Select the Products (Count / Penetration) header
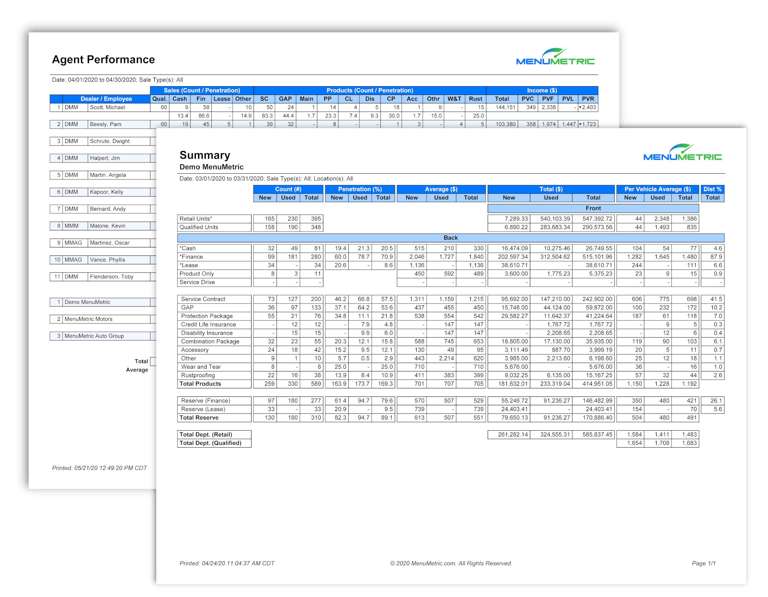The height and width of the screenshot is (597, 768). pyautogui.click(x=370, y=90)
